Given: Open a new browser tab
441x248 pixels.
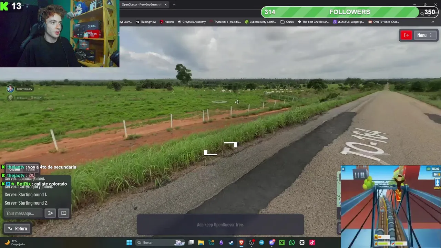Looking at the screenshot, I should tap(174, 4).
